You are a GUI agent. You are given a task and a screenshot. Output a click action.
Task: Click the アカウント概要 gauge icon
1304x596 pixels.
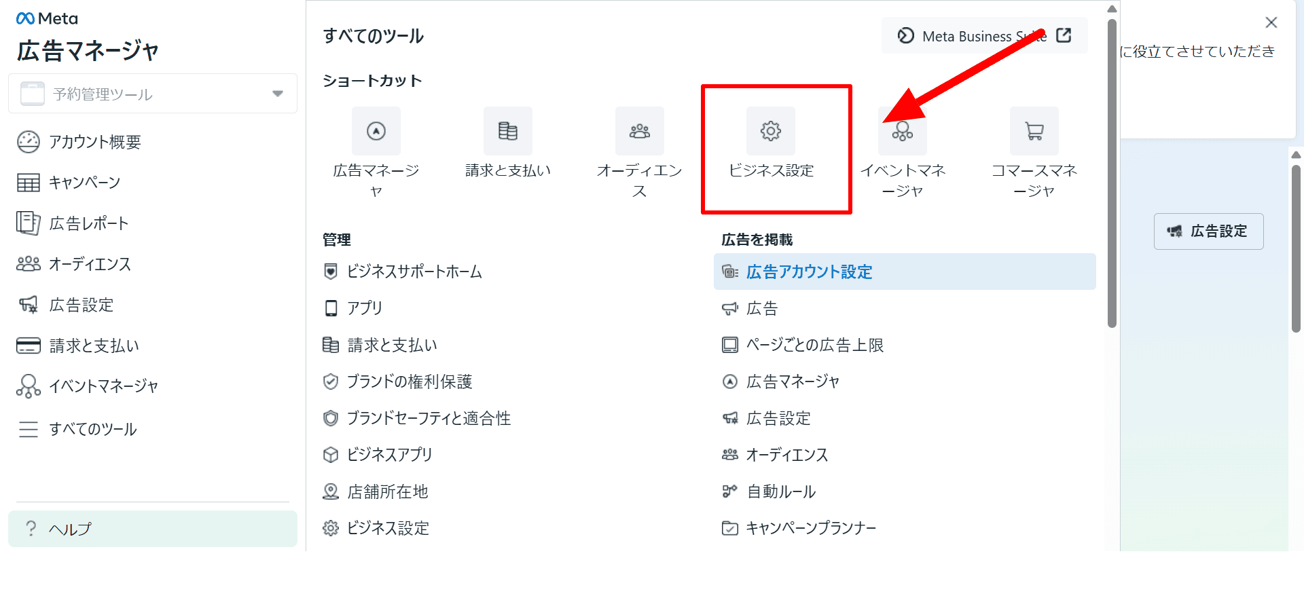(x=29, y=142)
